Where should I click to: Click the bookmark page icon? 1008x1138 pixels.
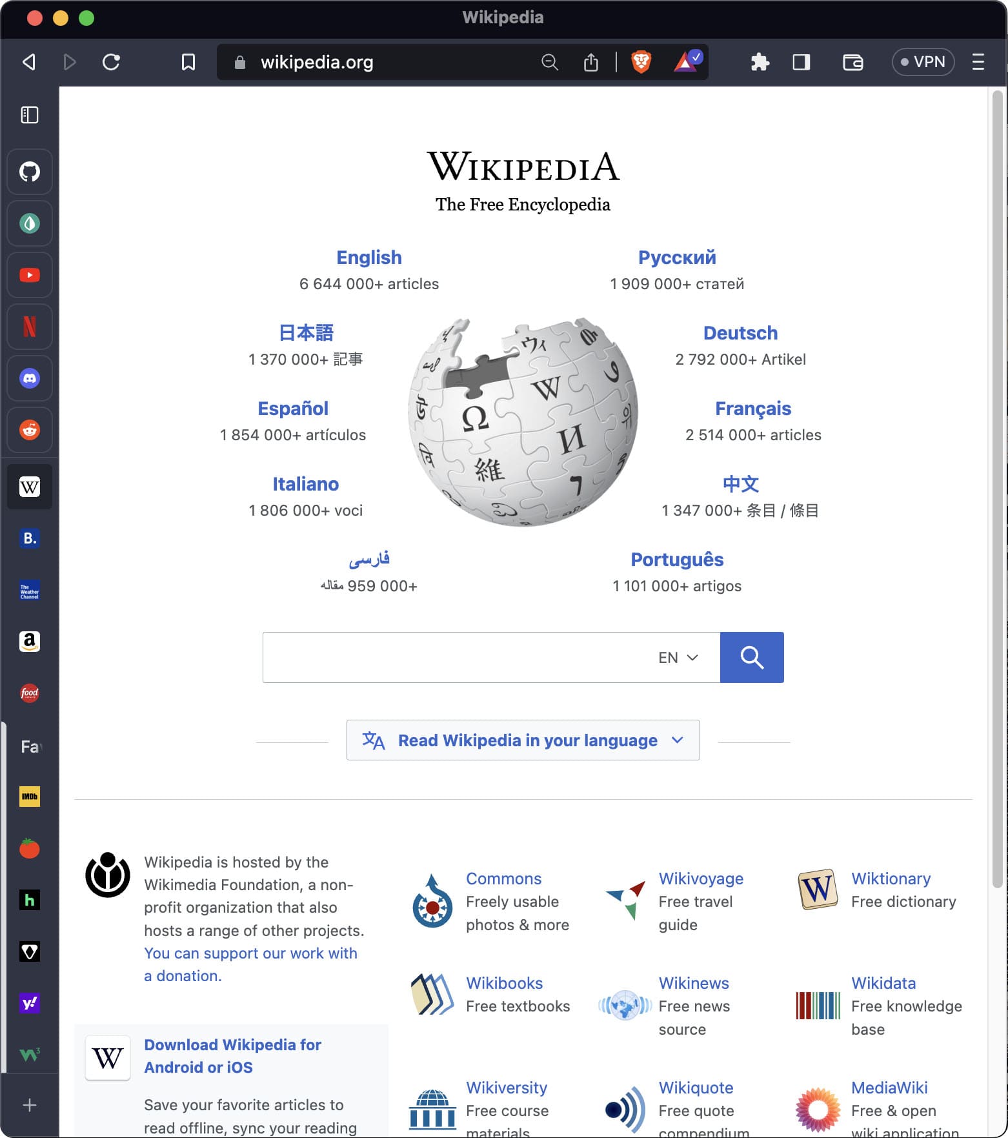pos(188,62)
